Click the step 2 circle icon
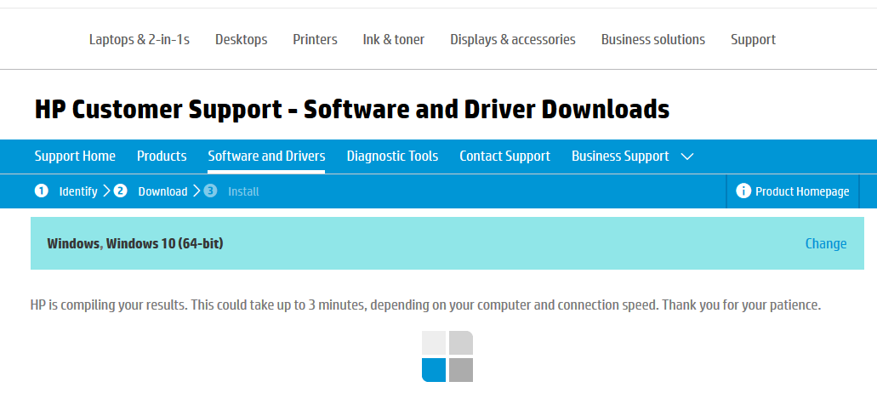 click(120, 191)
